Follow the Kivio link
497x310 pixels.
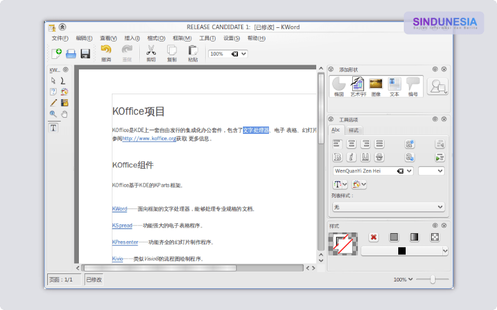click(117, 259)
